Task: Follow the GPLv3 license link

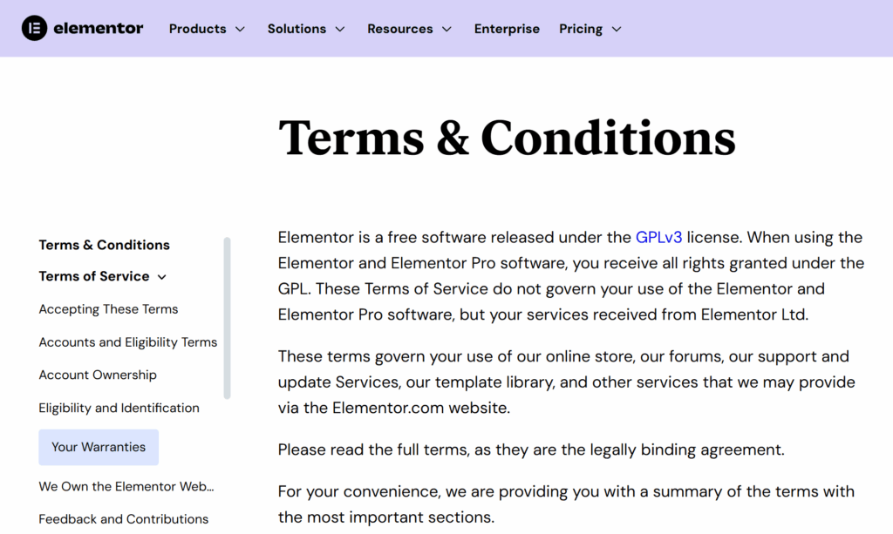Action: point(658,237)
